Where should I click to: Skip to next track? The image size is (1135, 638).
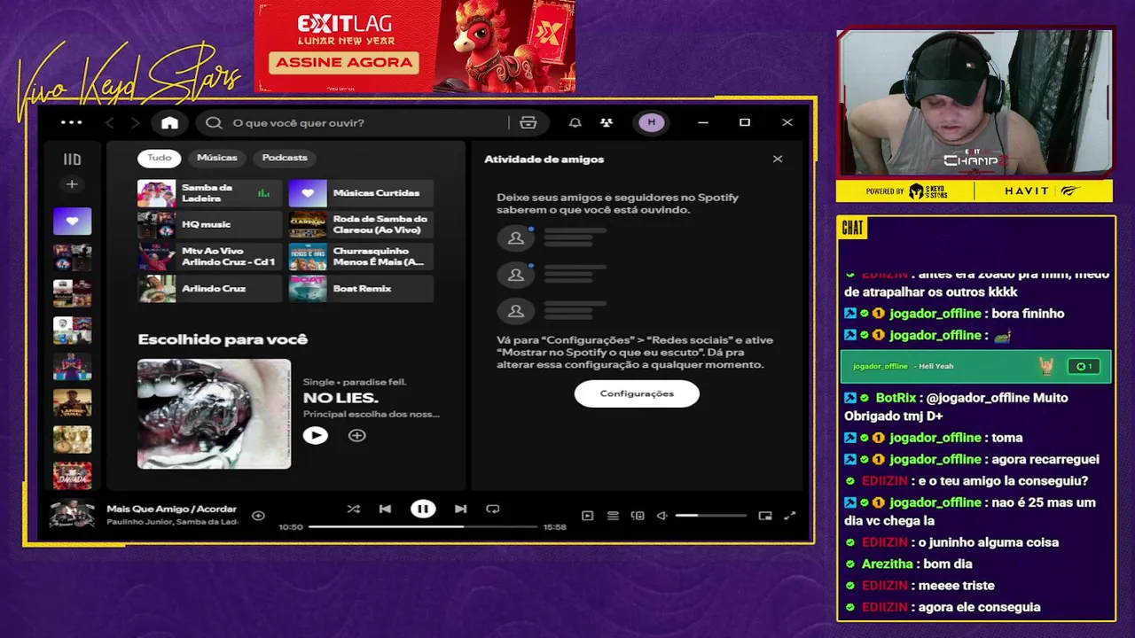[460, 509]
